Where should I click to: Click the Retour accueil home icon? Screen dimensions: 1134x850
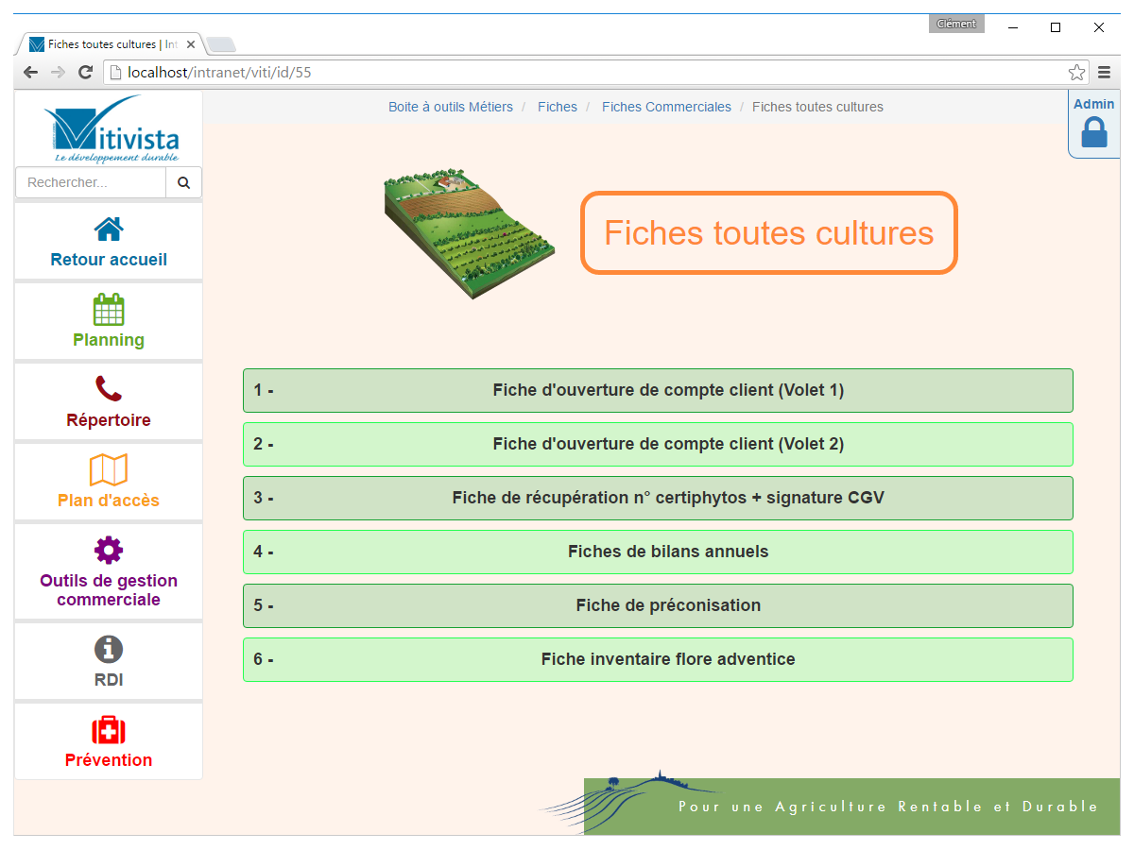[x=108, y=229]
